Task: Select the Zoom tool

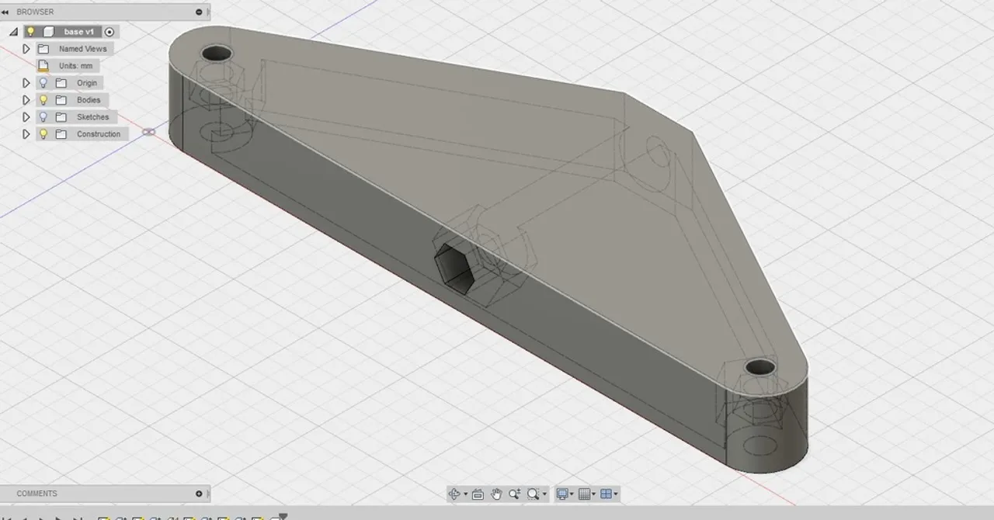Action: [x=515, y=494]
